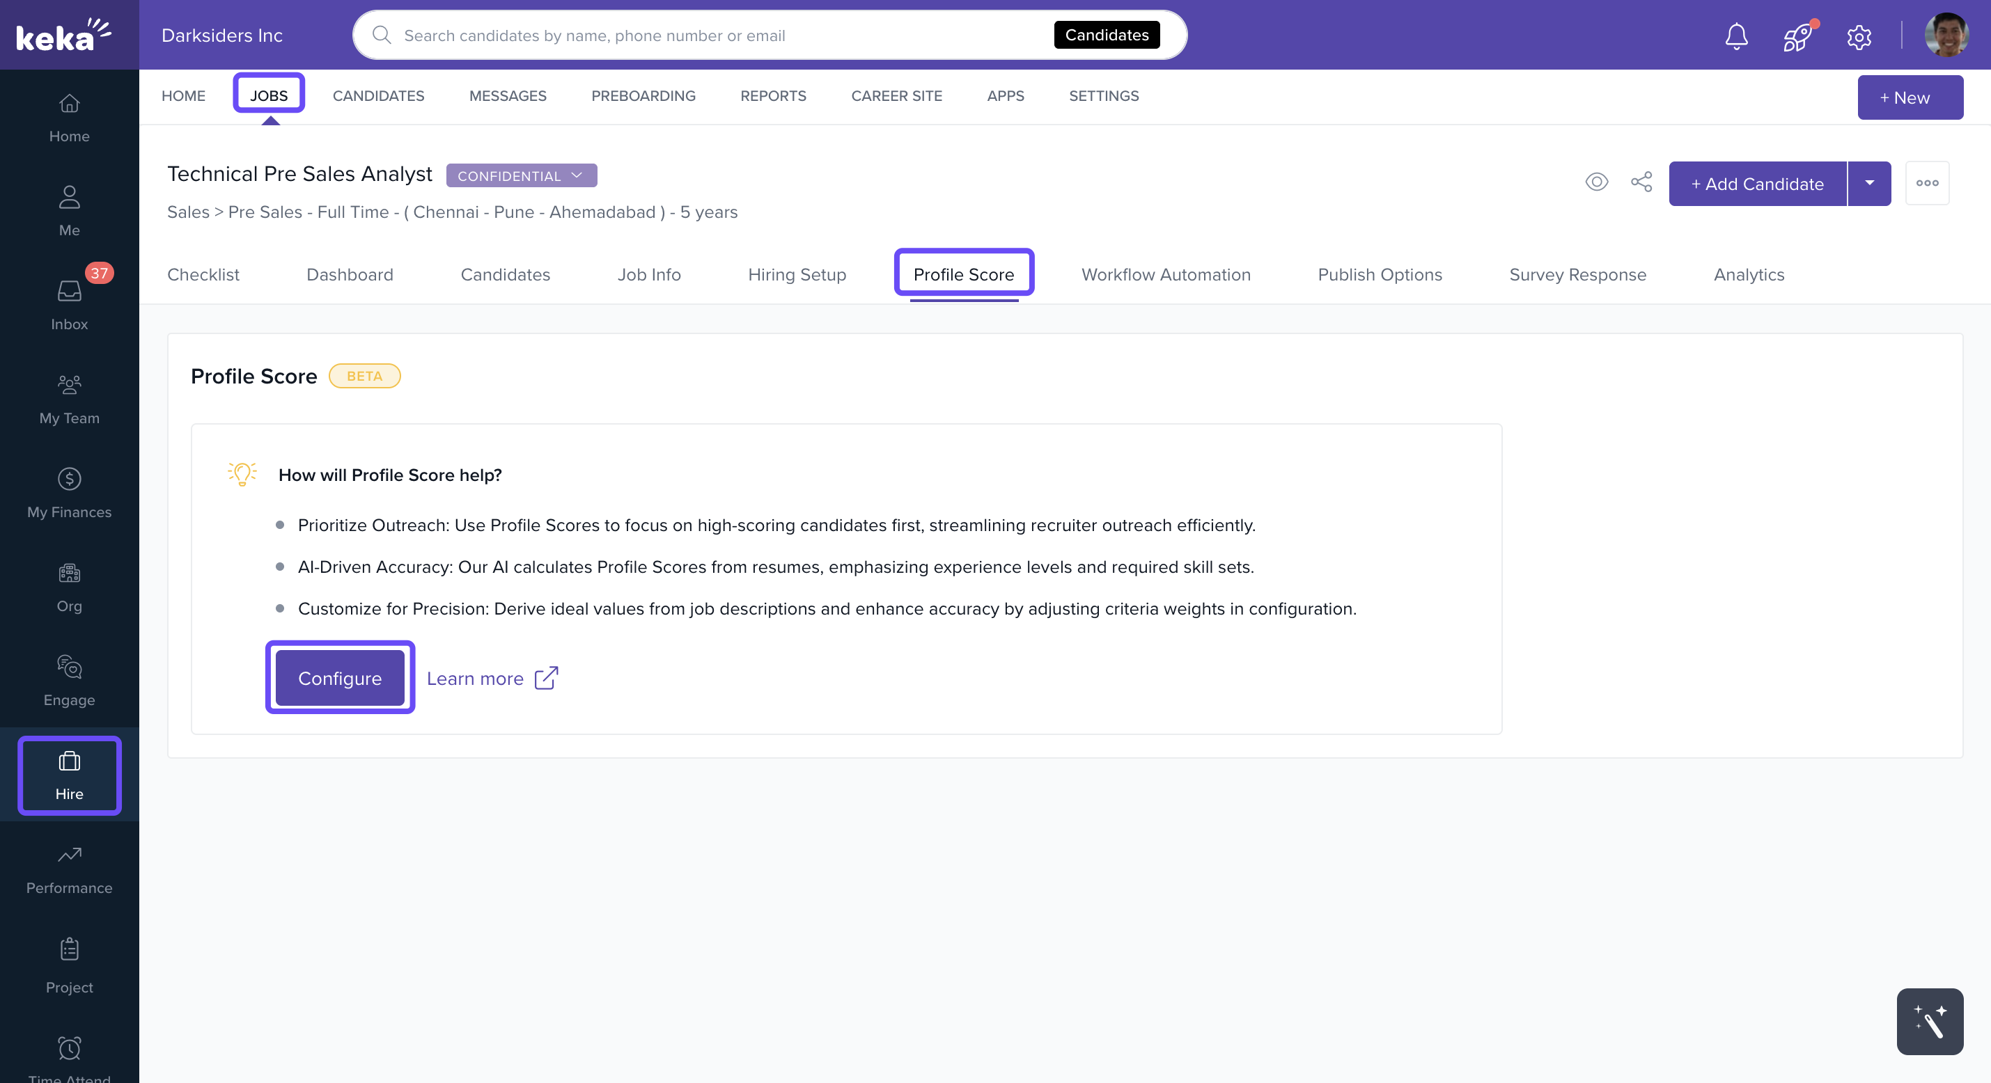Switch to the Workflow Automation tab

1166,274
